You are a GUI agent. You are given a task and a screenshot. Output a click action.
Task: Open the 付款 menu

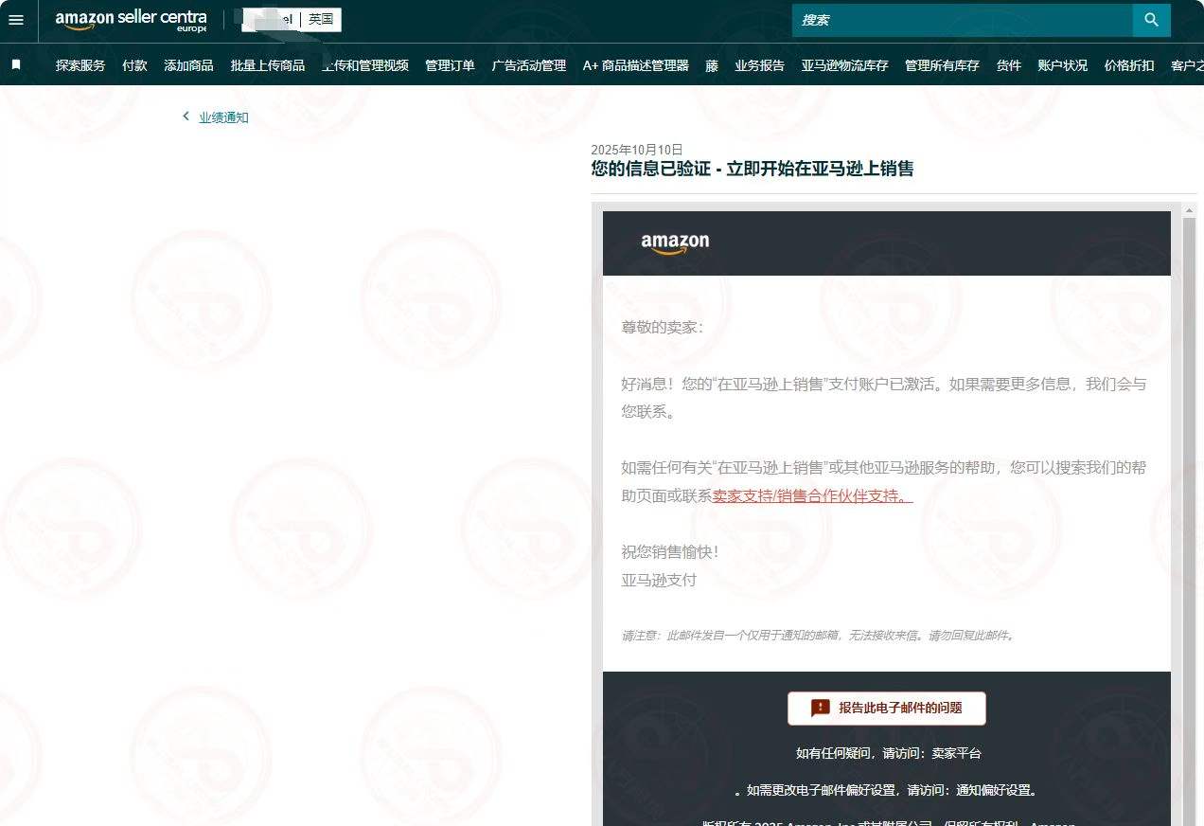tap(134, 65)
